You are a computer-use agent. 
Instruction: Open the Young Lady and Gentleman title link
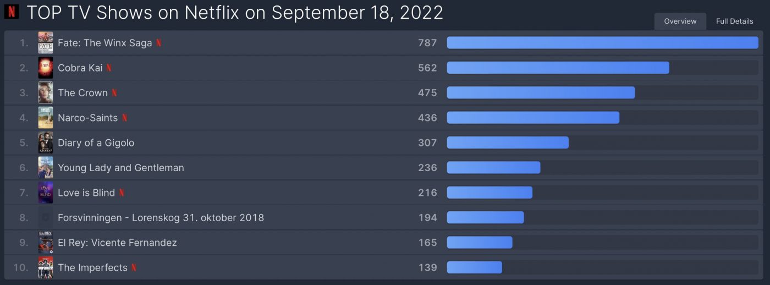pyautogui.click(x=121, y=168)
